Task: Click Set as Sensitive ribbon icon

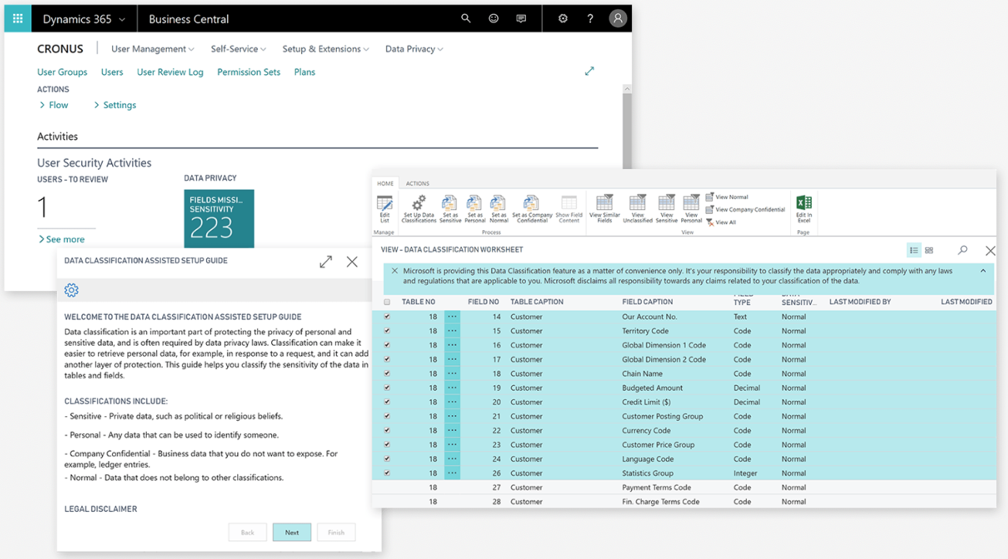Action: 450,208
